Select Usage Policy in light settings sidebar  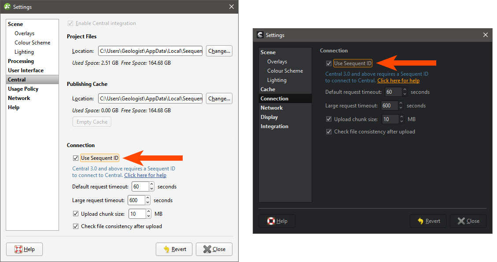[23, 89]
